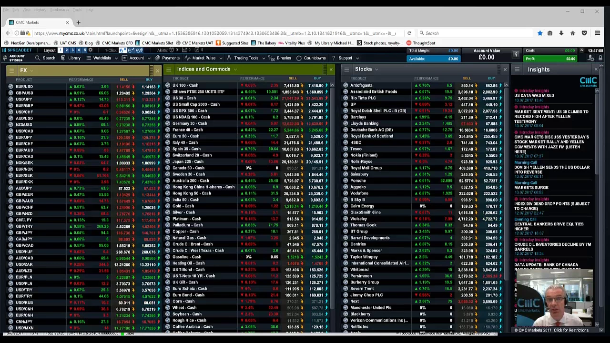This screenshot has height=343, width=610.
Task: Open the Indices and Commods panel hamburger menu
Action: point(168,70)
